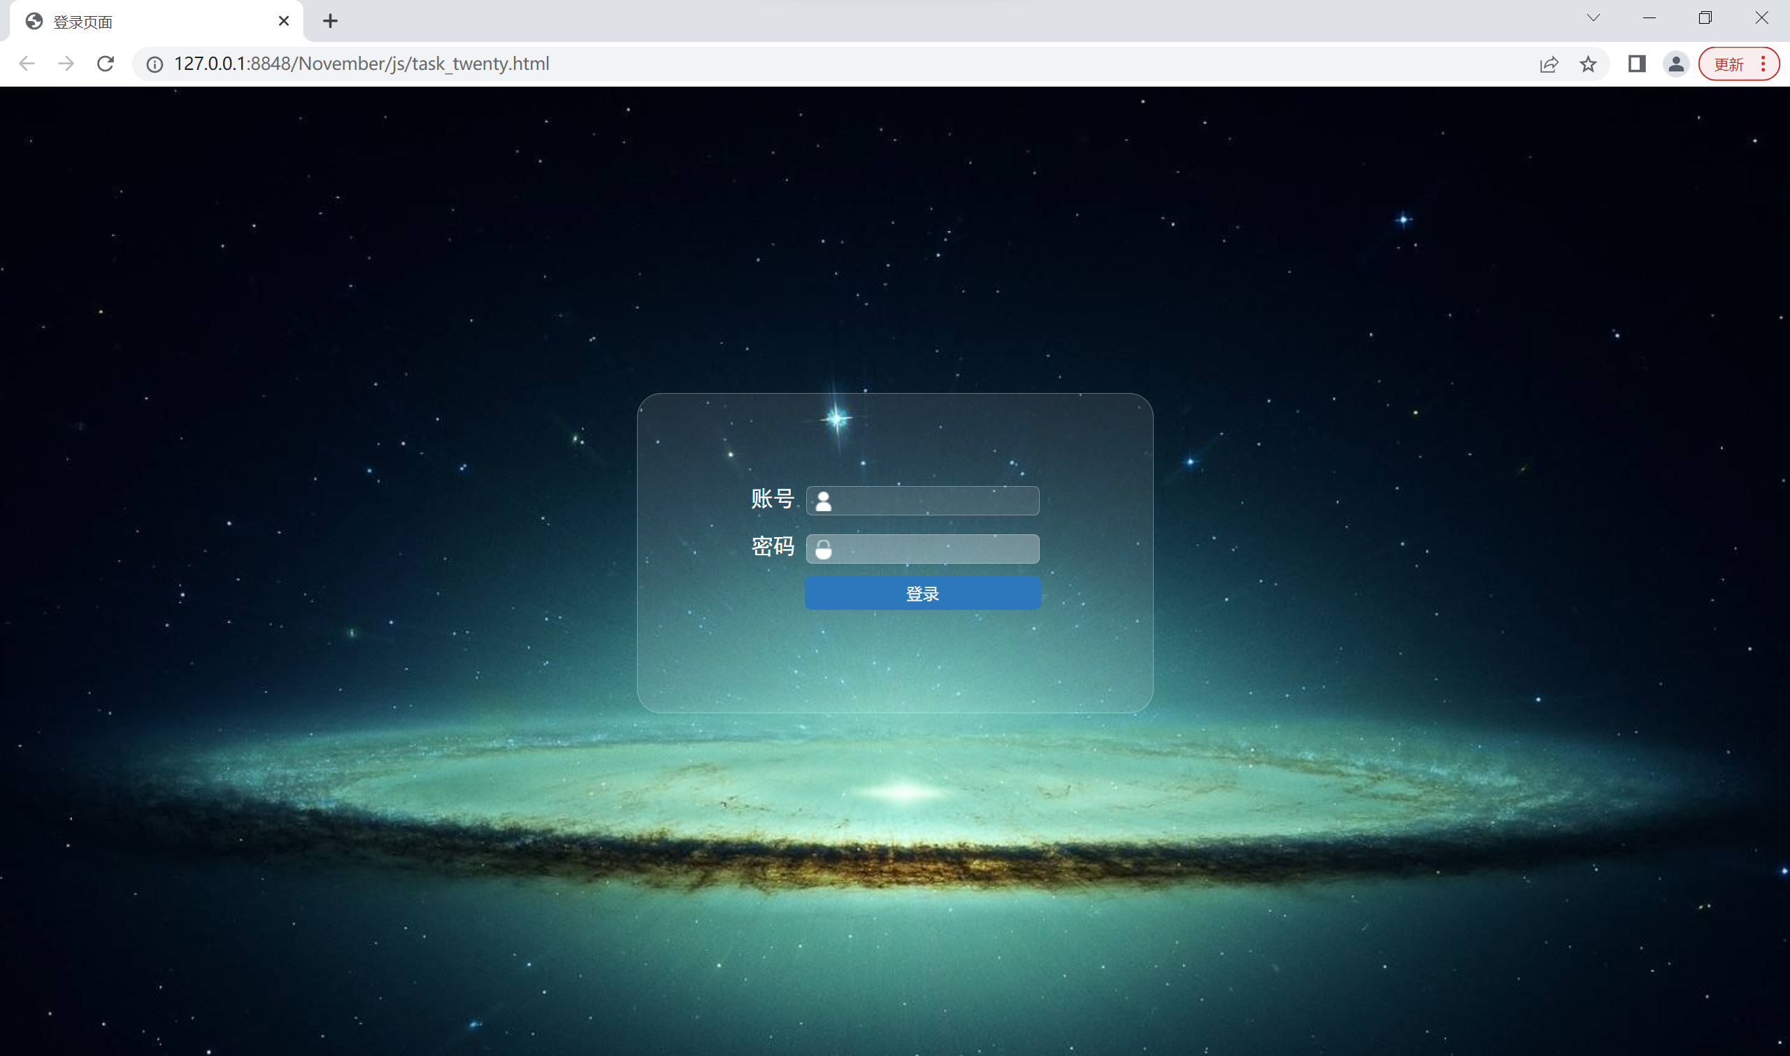Restore down the browser window
The width and height of the screenshot is (1790, 1056).
click(1705, 17)
